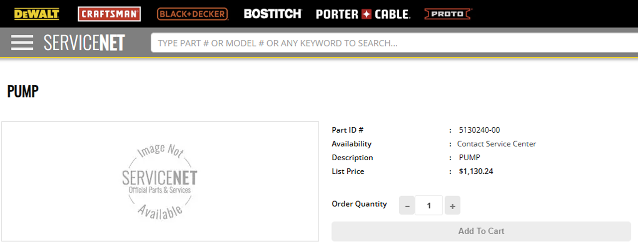
Task: Click into the order quantity field
Action: [x=429, y=206]
